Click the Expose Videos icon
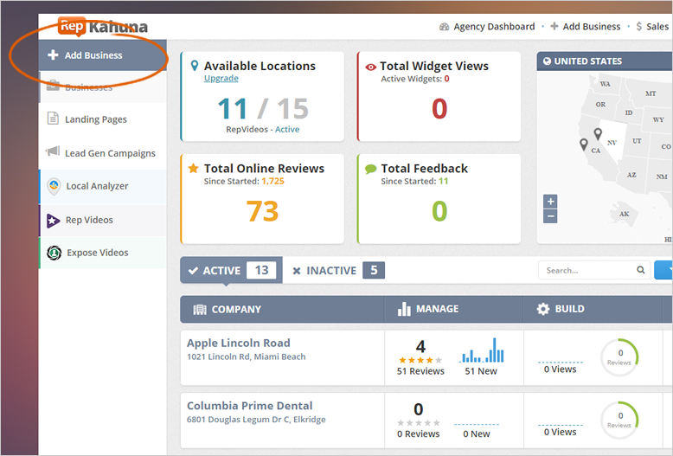Screen dimensions: 673x456 tap(53, 253)
